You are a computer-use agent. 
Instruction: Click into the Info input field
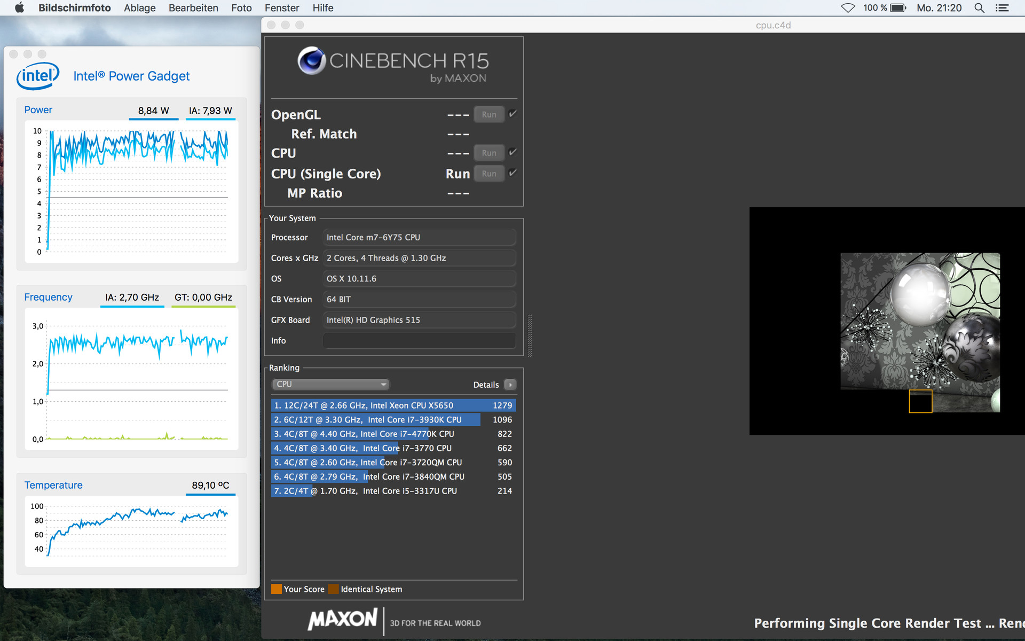point(419,340)
